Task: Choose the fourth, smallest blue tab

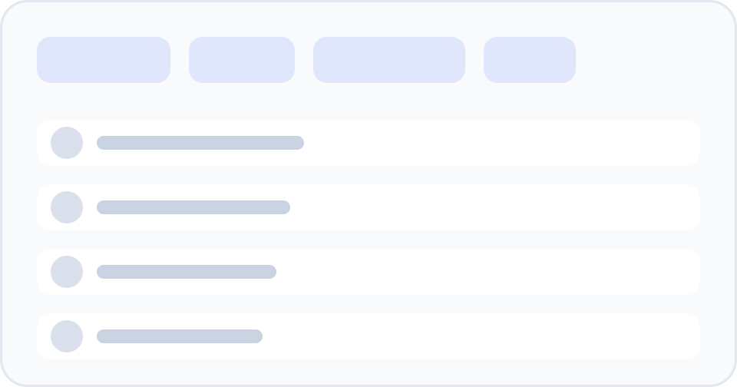Action: tap(530, 60)
